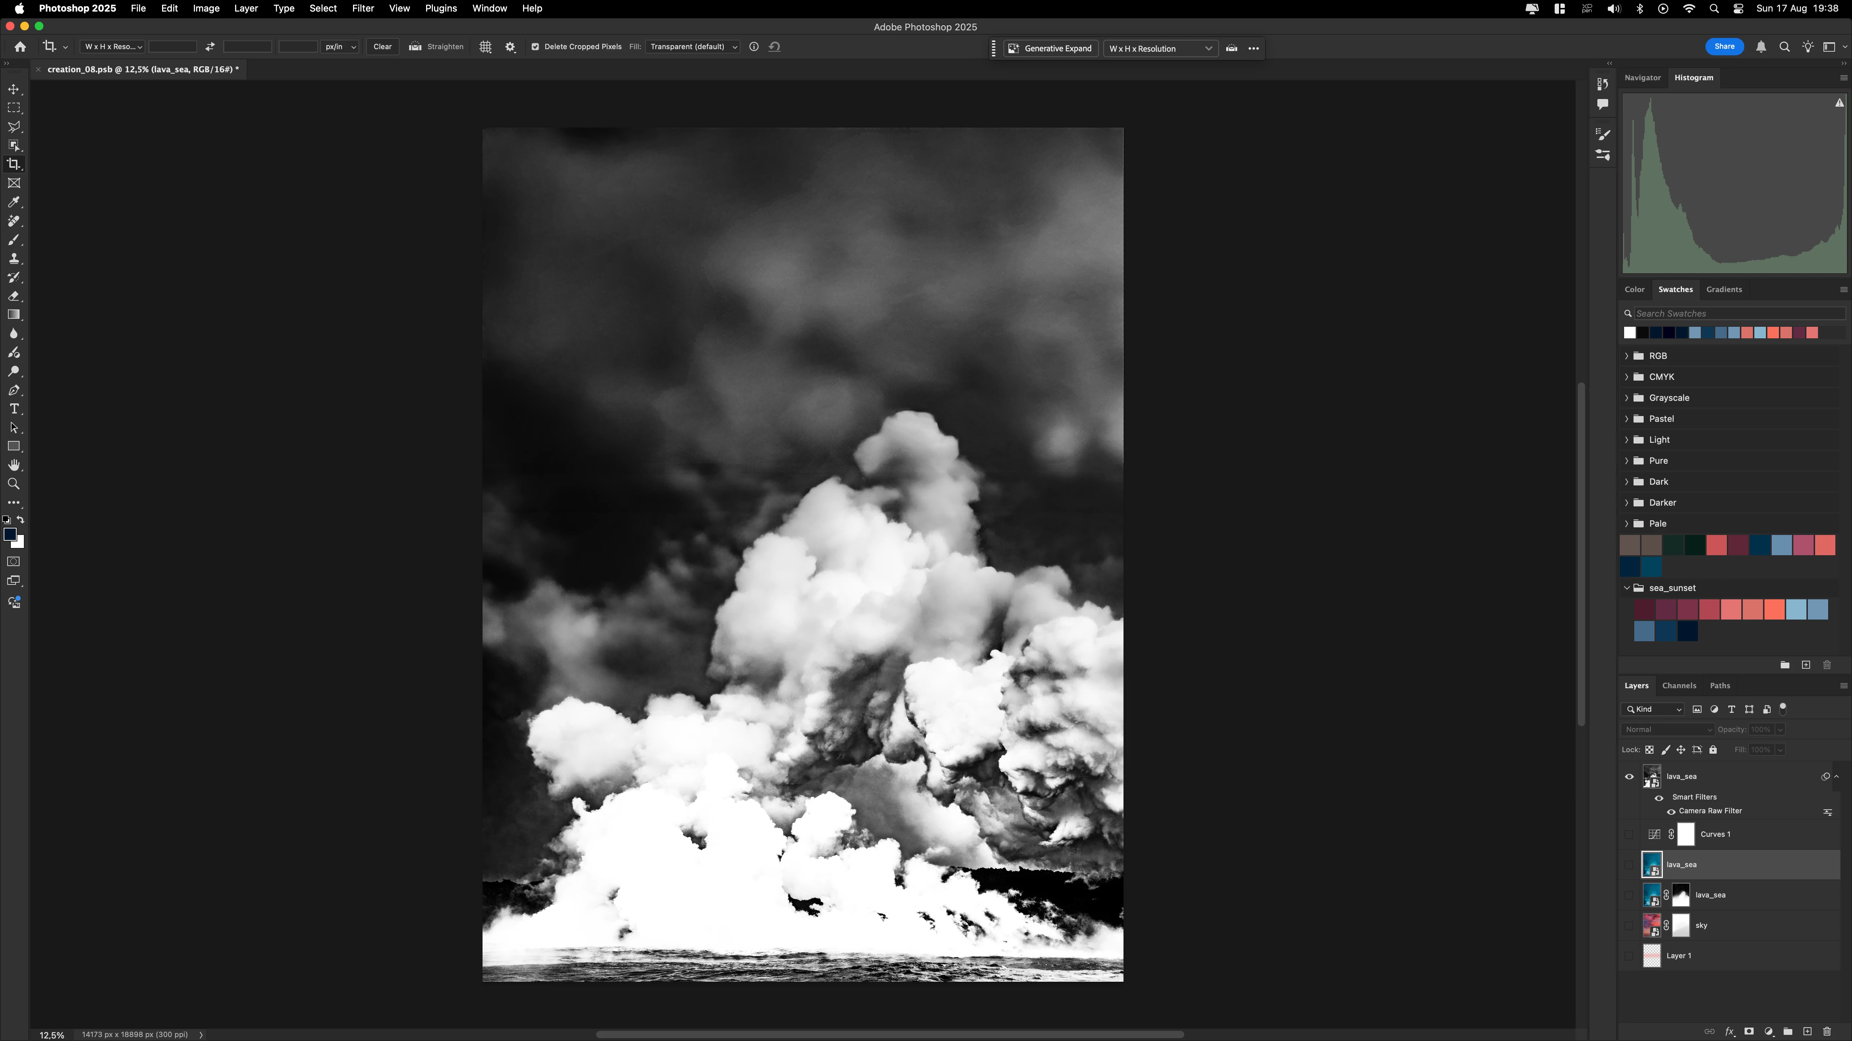Click the foreground color swatch
Viewport: 1852px width, 1041px height.
(9, 534)
